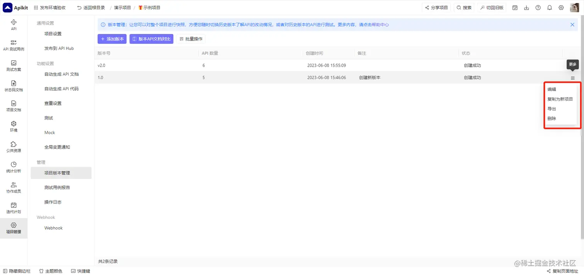584x275 pixels.
Task: Open the calendar check icon in top bar
Action: click(x=515, y=8)
